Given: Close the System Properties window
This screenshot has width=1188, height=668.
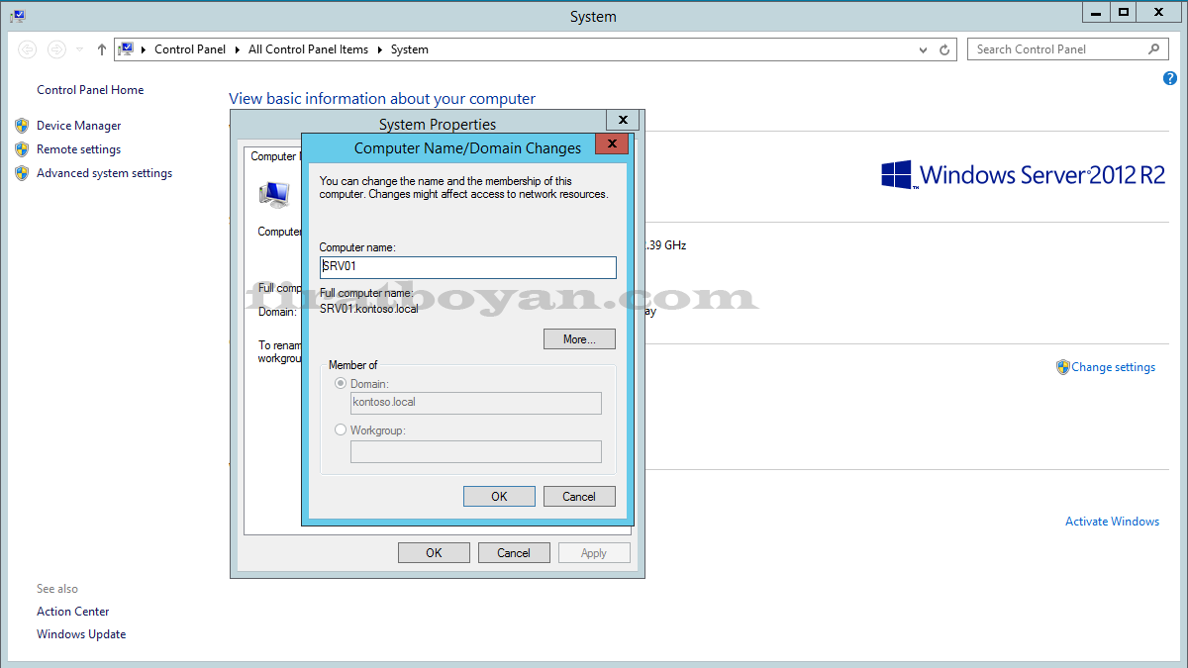Looking at the screenshot, I should pos(623,120).
